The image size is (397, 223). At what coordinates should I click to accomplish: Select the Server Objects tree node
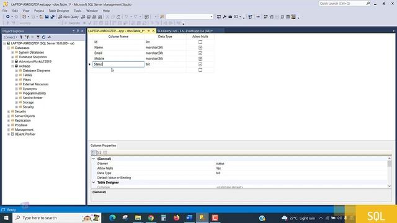coord(25,116)
